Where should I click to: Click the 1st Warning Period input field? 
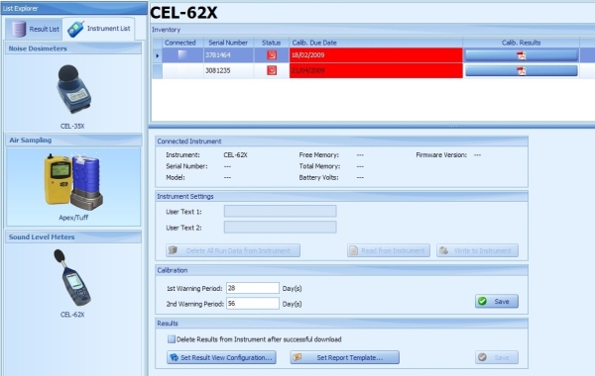point(253,288)
